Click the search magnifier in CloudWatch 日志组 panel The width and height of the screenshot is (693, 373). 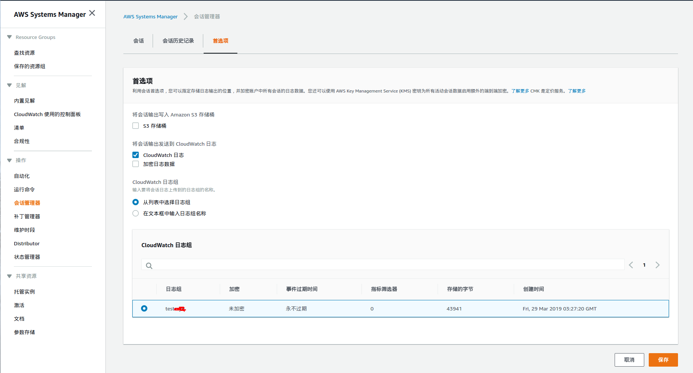click(x=149, y=265)
